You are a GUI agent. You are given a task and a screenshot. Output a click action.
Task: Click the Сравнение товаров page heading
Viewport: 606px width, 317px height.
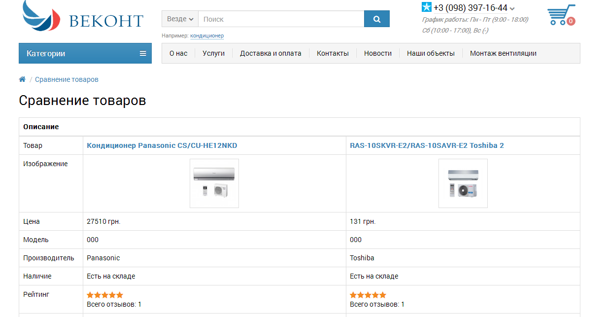tap(82, 101)
